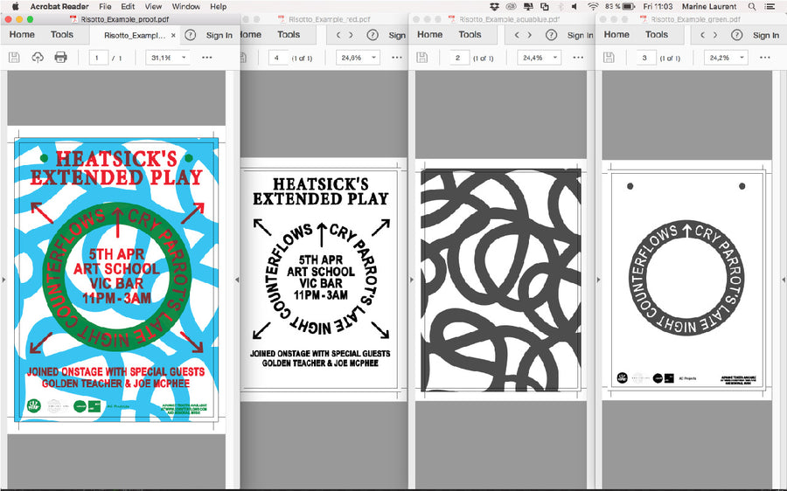Click help icon in aquablue window

(x=551, y=35)
